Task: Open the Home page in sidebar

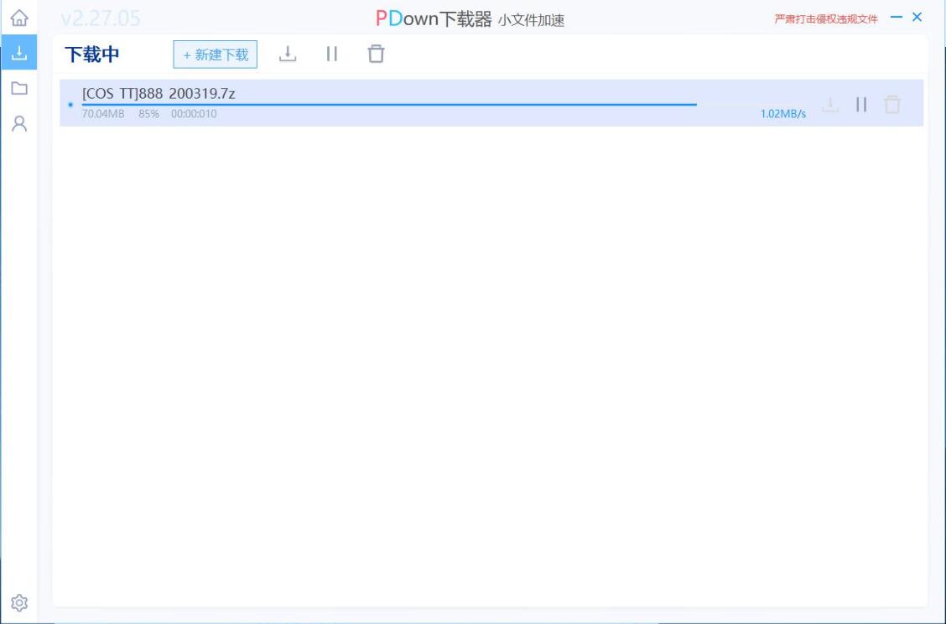Action: coord(19,18)
